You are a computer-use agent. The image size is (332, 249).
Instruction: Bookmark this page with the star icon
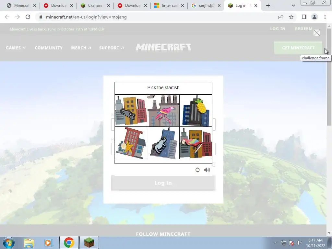coord(291,17)
